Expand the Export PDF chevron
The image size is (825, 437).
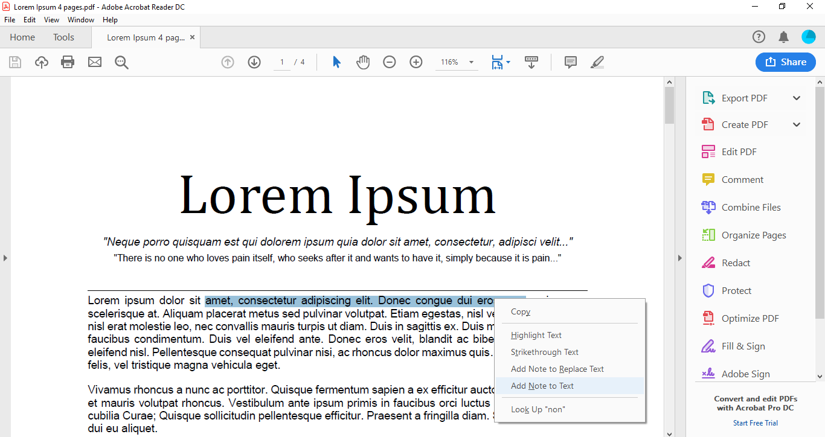(x=797, y=98)
